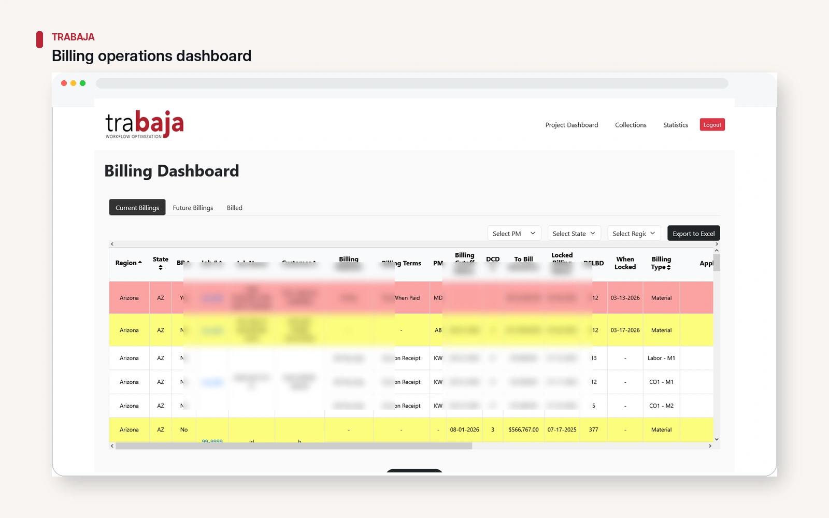Open the Project Dashboard page

click(x=571, y=125)
